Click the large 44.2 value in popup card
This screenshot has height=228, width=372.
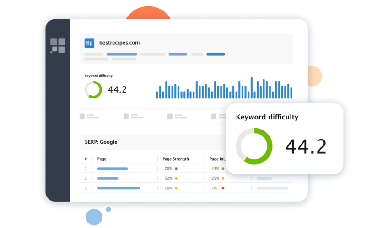coord(306,147)
